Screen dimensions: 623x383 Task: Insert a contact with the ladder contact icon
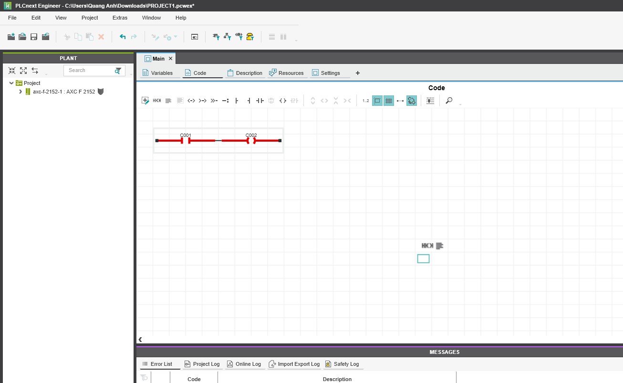[260, 101]
